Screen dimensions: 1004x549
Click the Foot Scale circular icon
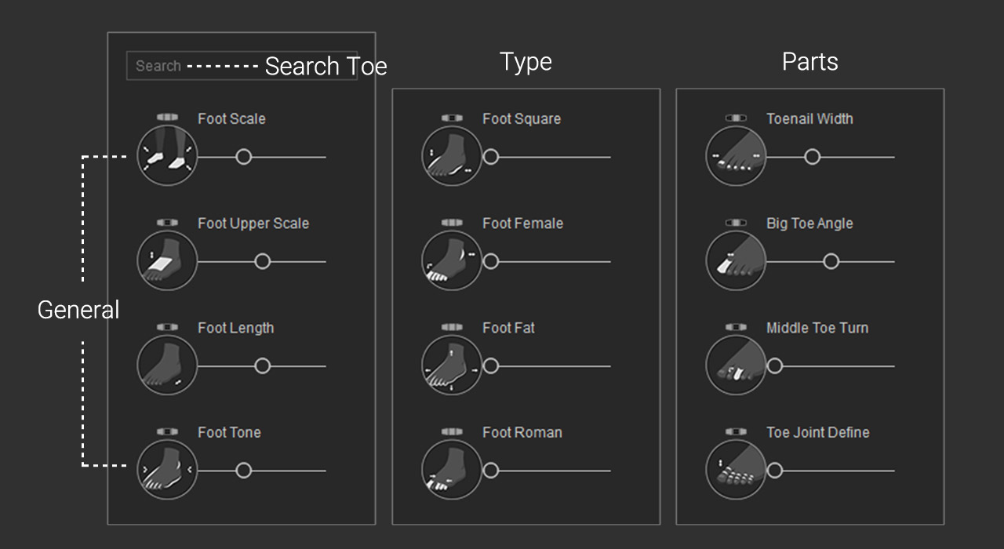pos(167,157)
